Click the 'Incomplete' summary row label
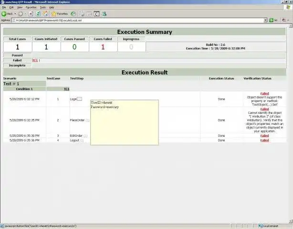 17,65
